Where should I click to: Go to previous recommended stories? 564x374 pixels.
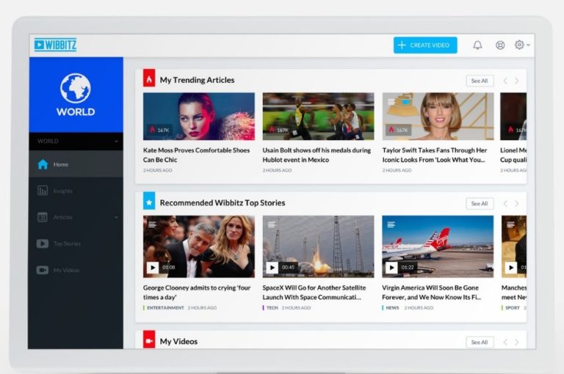[505, 204]
